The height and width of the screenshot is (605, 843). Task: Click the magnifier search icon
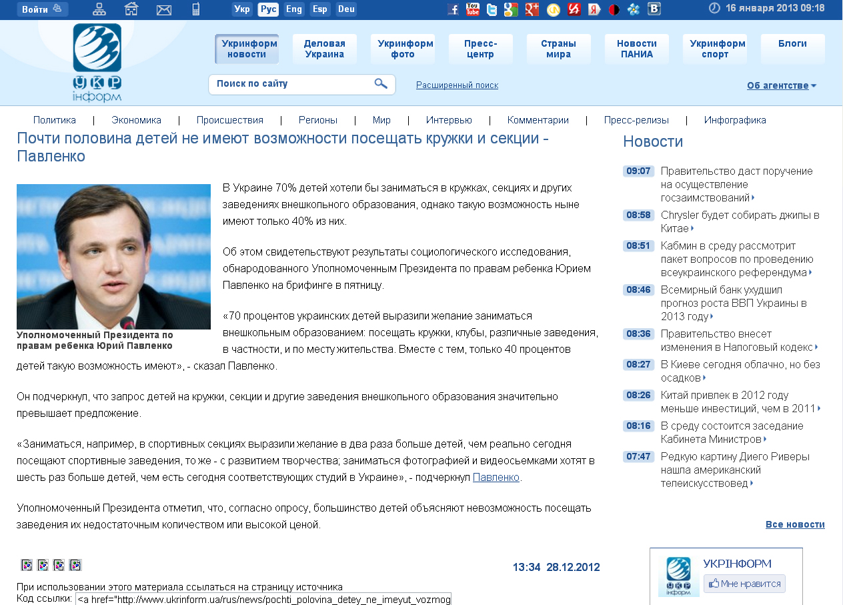381,84
